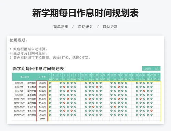This screenshot has height=131, width=171.
Task: Click the red cross for 6:45-7:15 on day 5
Action: point(64,87)
